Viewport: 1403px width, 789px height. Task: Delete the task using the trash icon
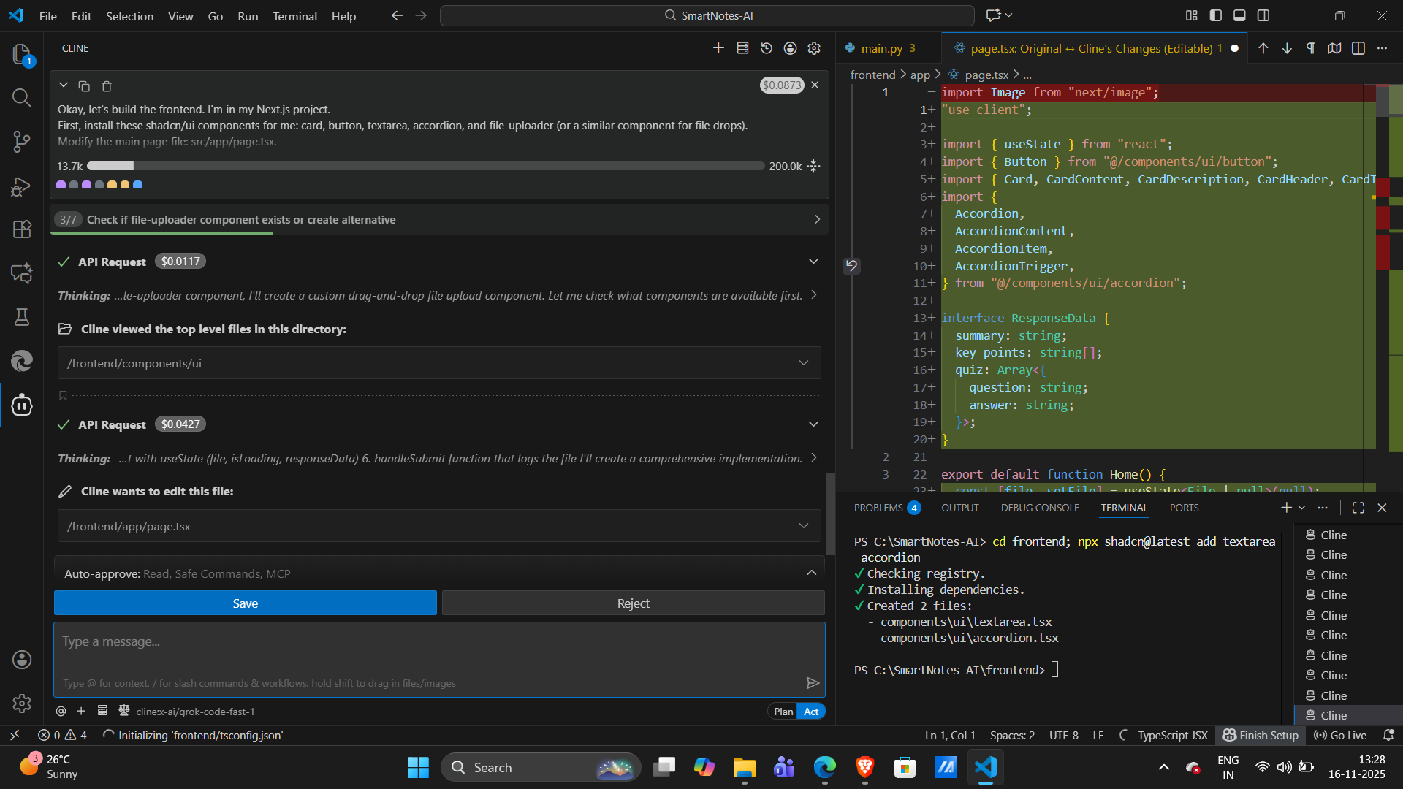pos(107,86)
